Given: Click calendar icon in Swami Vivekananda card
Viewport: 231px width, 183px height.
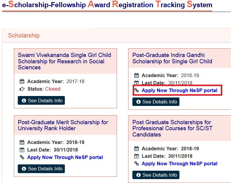Looking at the screenshot, I should (22, 82).
